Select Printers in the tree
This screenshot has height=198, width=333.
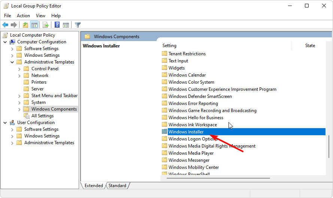pyautogui.click(x=39, y=82)
